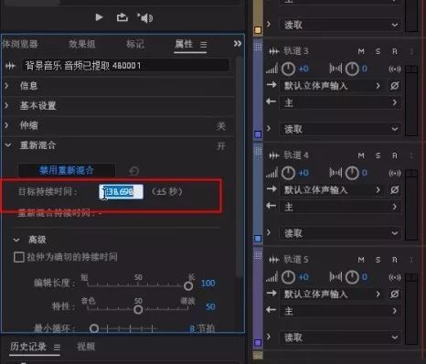426x364 pixels.
Task: Solo 轨道 4 with the S button
Action: click(x=378, y=155)
